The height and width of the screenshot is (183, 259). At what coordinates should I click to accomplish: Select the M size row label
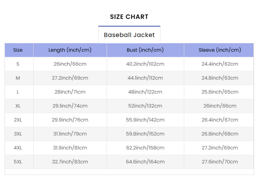tap(18, 78)
